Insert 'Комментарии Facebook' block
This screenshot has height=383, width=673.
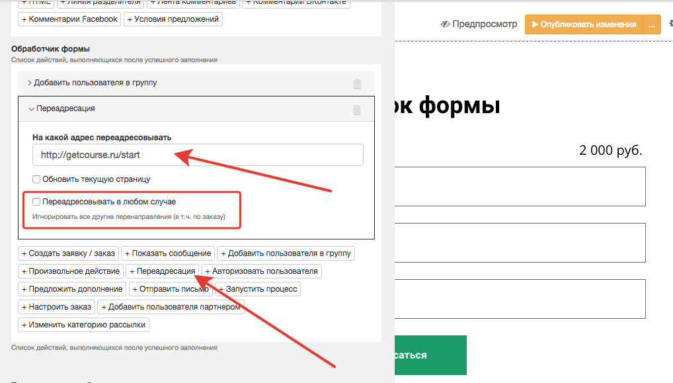pyautogui.click(x=69, y=19)
